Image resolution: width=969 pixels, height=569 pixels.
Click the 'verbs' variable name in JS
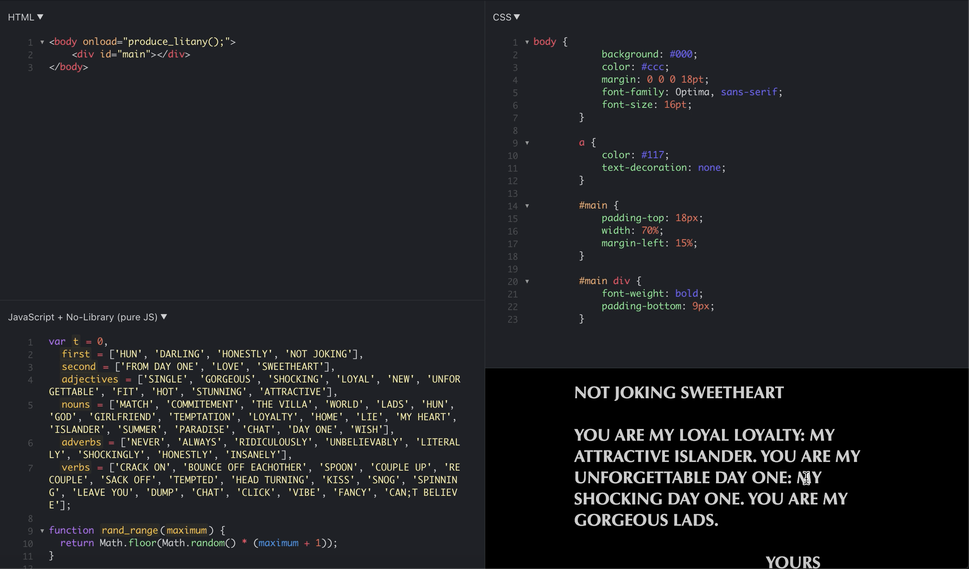tap(76, 467)
